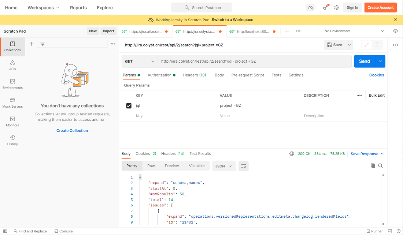Toggle line wrap in response body
Image resolution: width=403 pixels, height=235 pixels.
[x=243, y=166]
